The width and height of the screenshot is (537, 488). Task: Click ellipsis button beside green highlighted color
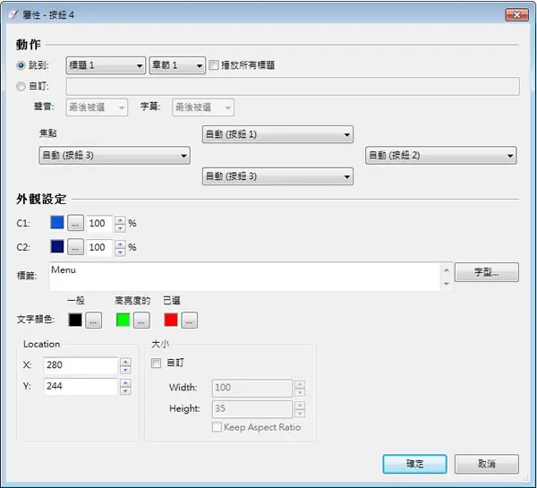[x=141, y=320]
